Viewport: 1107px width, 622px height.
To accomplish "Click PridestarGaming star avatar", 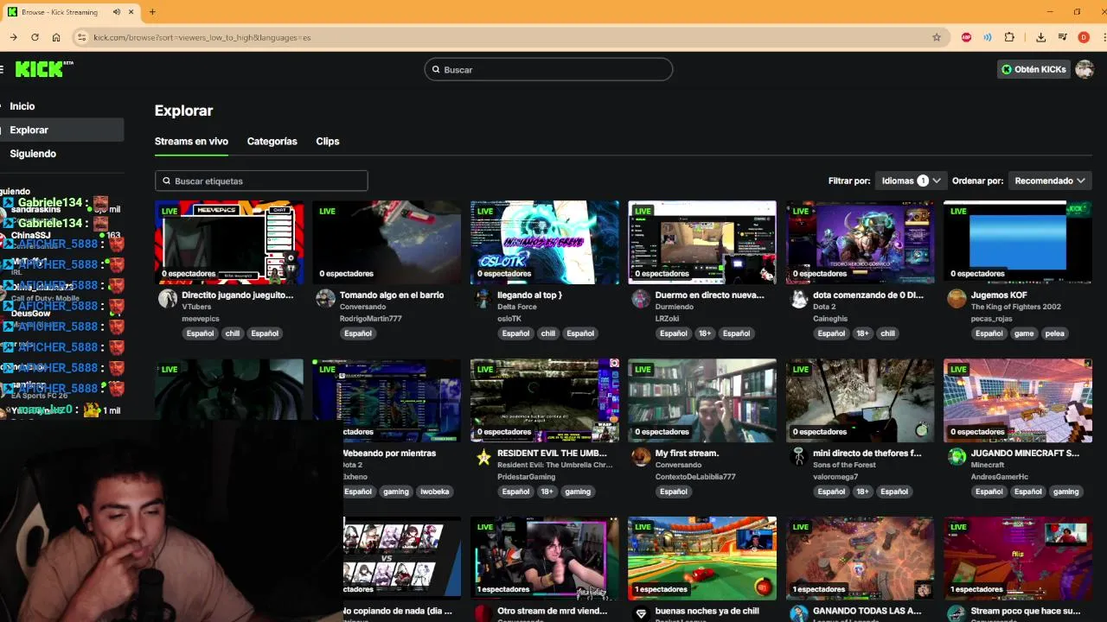I will coord(483,457).
